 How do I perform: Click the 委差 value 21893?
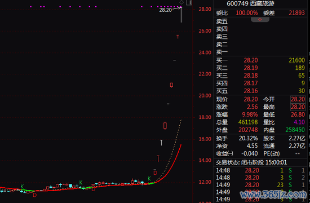point(296,13)
